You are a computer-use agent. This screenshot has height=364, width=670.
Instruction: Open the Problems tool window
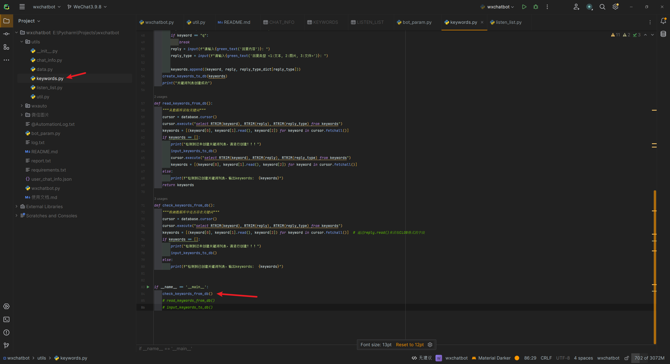(x=7, y=333)
